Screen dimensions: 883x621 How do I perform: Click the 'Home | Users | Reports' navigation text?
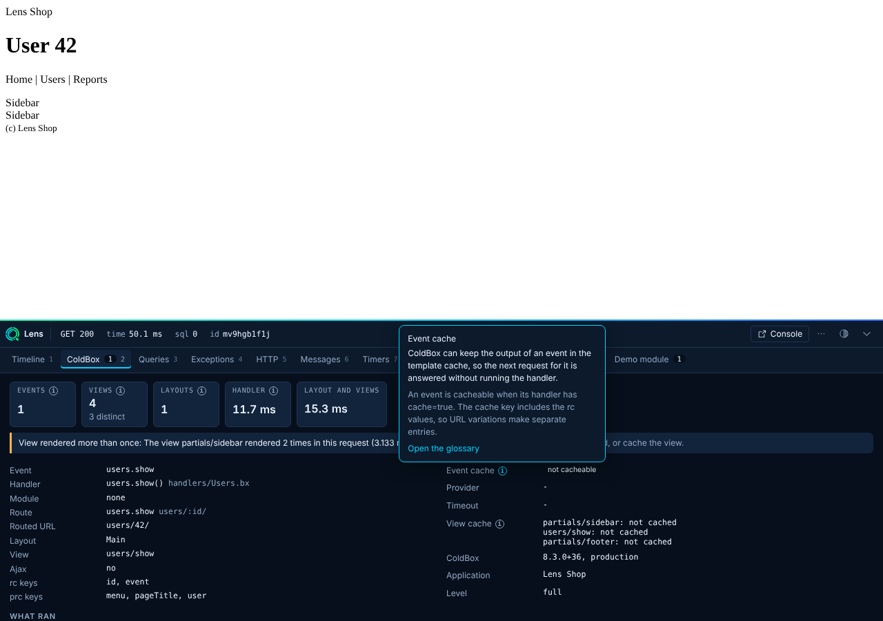tap(57, 79)
